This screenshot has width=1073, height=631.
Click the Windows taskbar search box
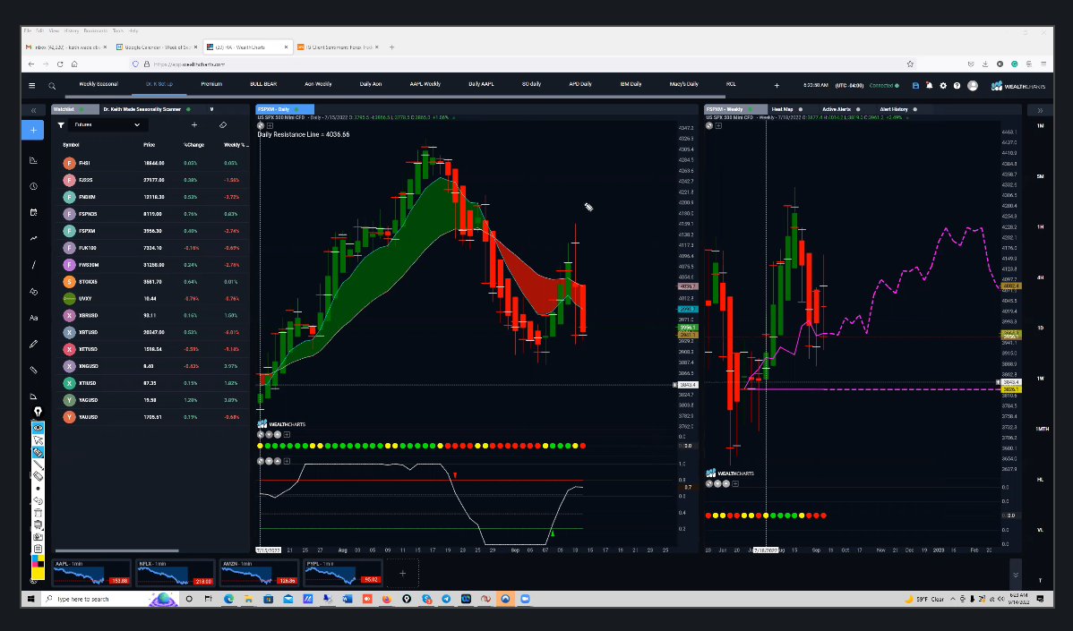(96, 599)
